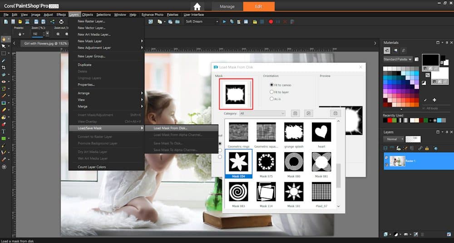Choose the As is orientation option
454x243 pixels.
[x=272, y=99]
